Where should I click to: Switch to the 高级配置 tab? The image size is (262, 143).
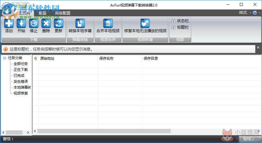tap(63, 13)
